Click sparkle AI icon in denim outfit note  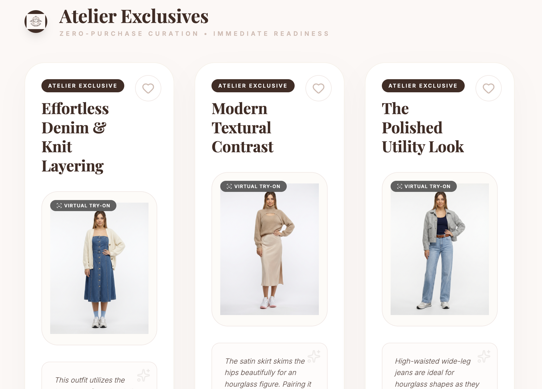click(x=144, y=375)
